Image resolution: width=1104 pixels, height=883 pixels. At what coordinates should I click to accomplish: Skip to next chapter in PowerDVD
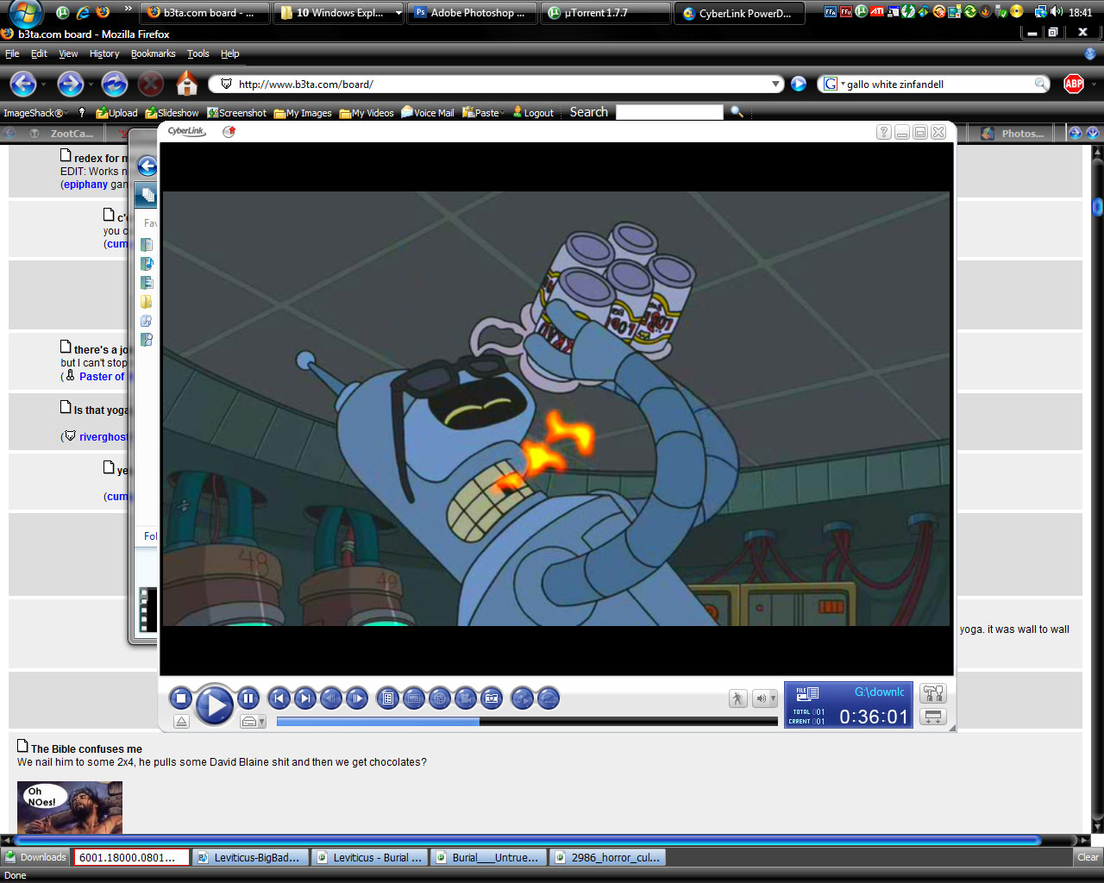[x=304, y=698]
